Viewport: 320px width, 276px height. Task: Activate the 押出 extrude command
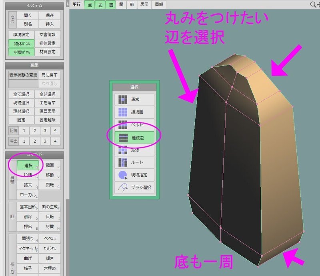[x=28, y=227]
